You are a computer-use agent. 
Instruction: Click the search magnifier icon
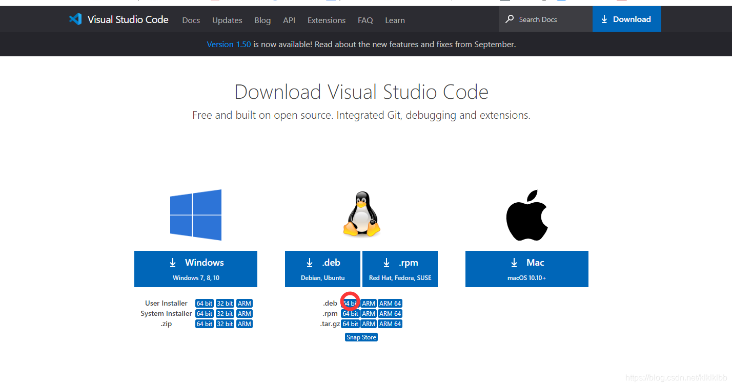(510, 19)
